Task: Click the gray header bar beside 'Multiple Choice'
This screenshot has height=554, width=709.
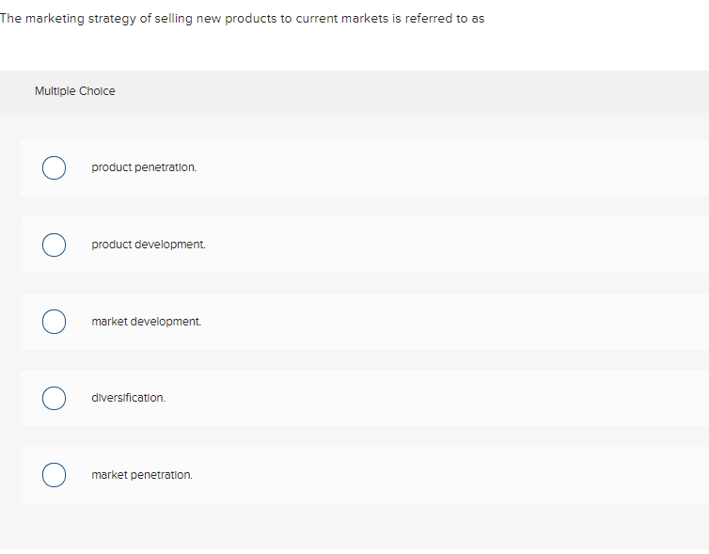Action: click(423, 91)
